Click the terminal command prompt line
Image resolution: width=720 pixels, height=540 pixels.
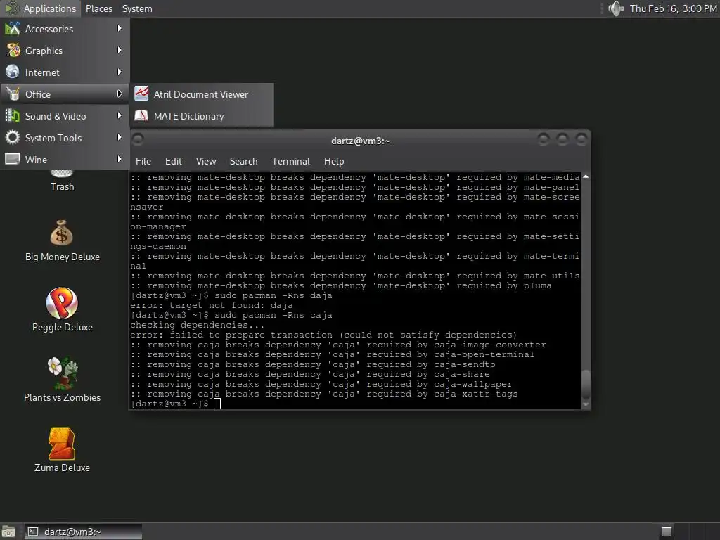pos(175,404)
